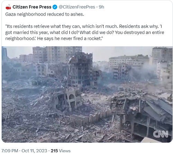Open the Citizen Free Press display name
This screenshot has height=154, width=173.
[32, 7]
